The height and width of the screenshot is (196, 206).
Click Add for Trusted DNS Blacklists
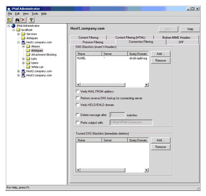161,140
